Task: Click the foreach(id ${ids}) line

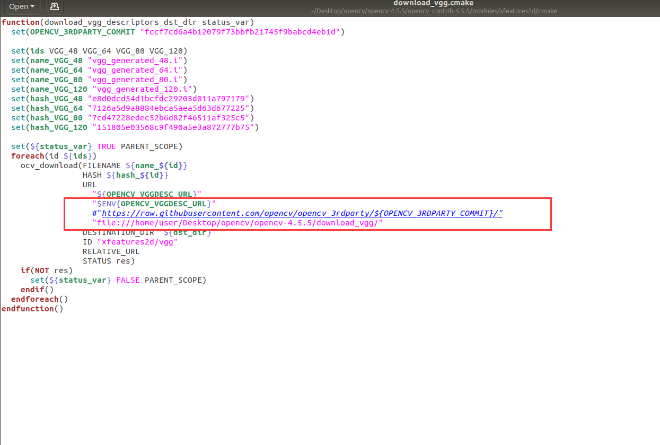Action: pyautogui.click(x=54, y=156)
